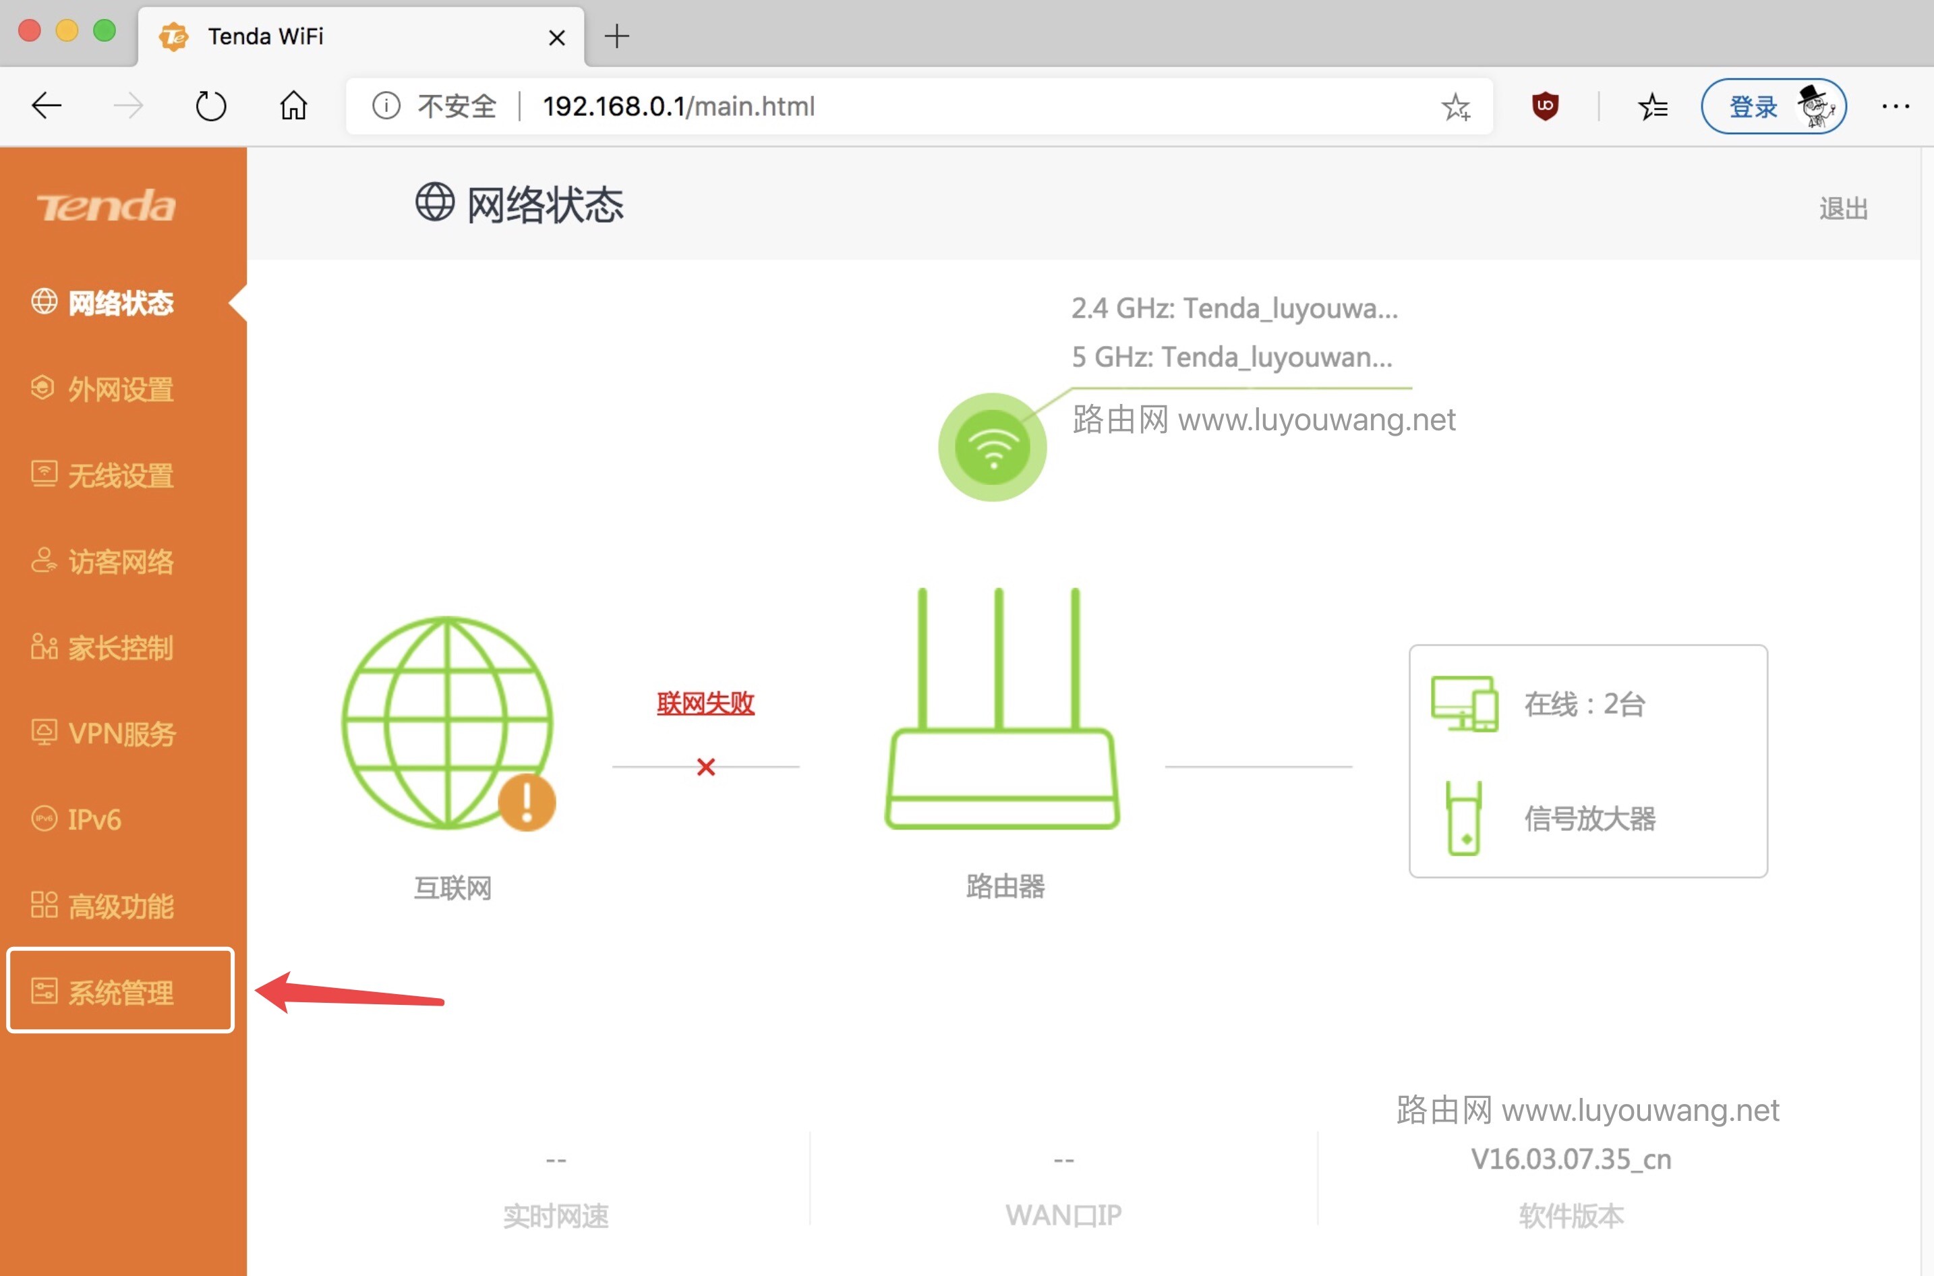
Task: Open 外网设置 WAN settings
Action: 119,390
